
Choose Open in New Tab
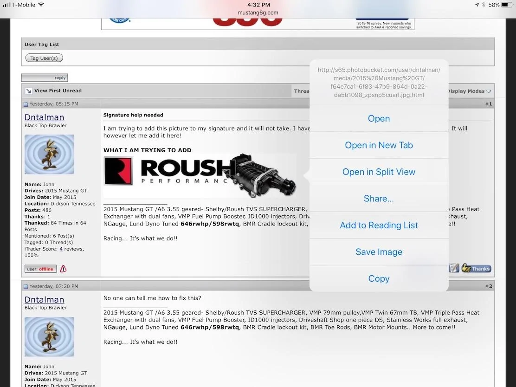click(379, 145)
